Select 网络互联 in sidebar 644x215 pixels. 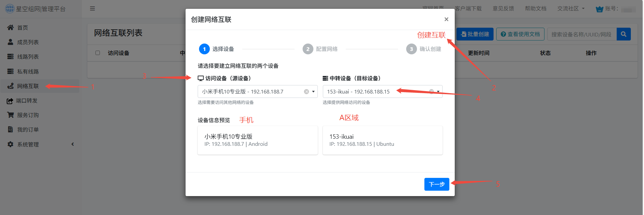pyautogui.click(x=40, y=86)
